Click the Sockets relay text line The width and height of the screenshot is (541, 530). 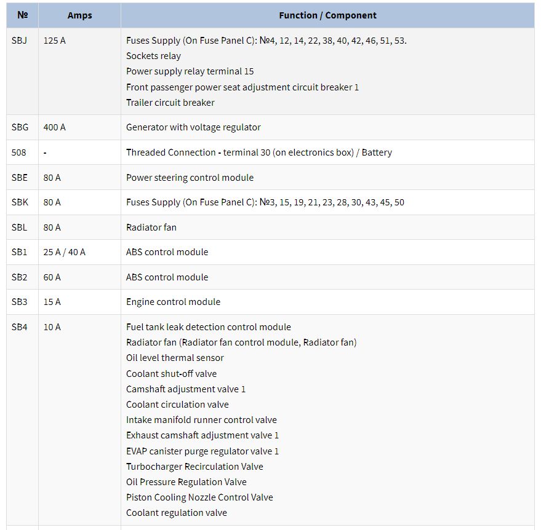click(x=153, y=56)
